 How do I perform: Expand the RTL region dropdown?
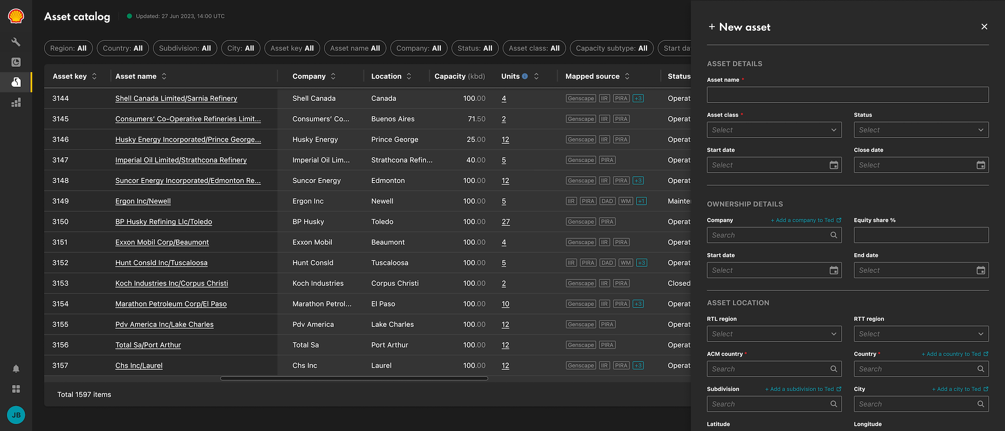click(x=774, y=334)
